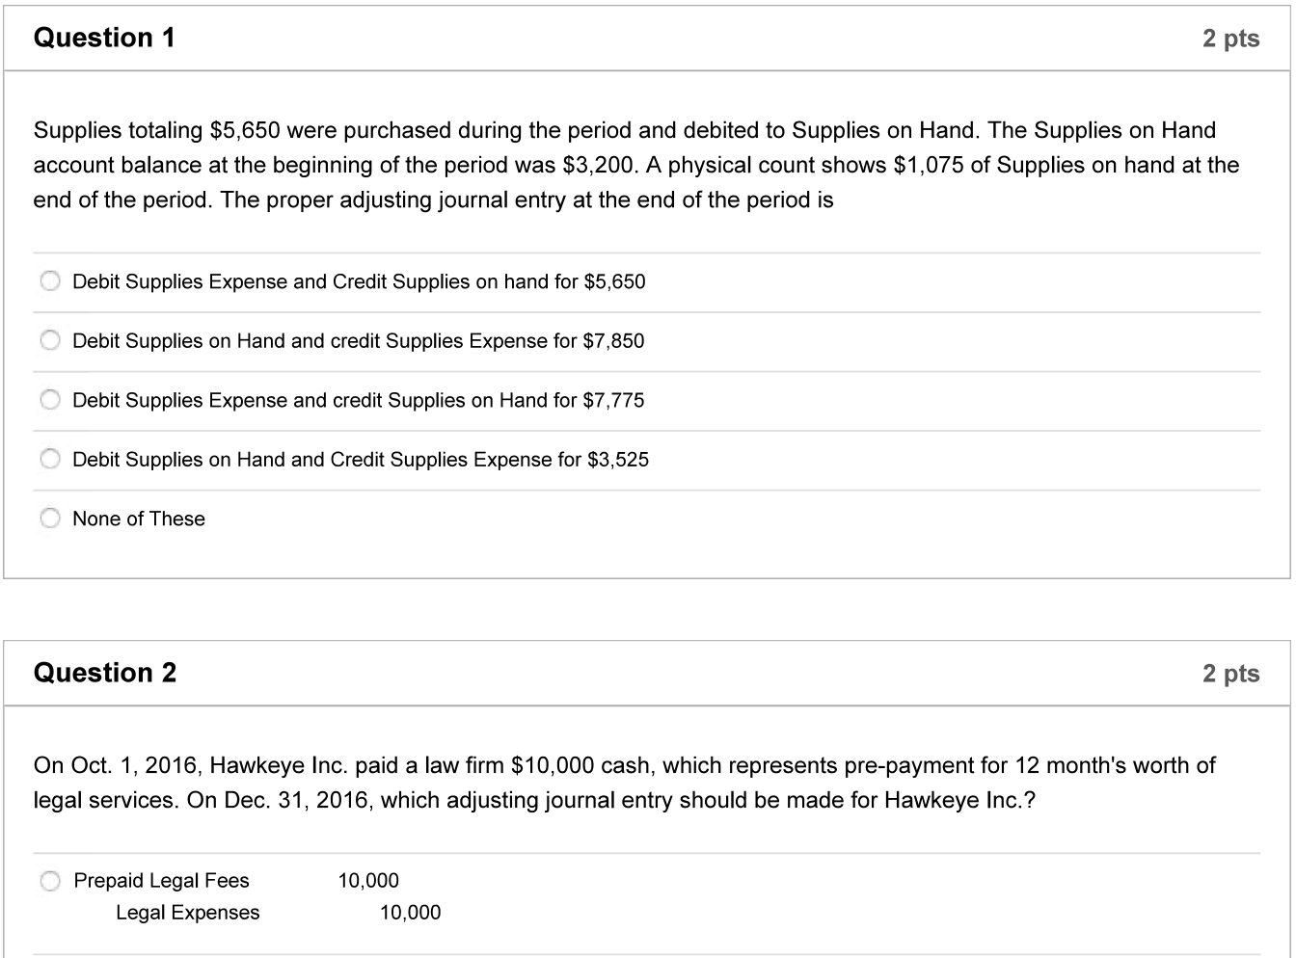The width and height of the screenshot is (1296, 958).
Task: Click the answer text ending in $7,850
Action: 358,341
